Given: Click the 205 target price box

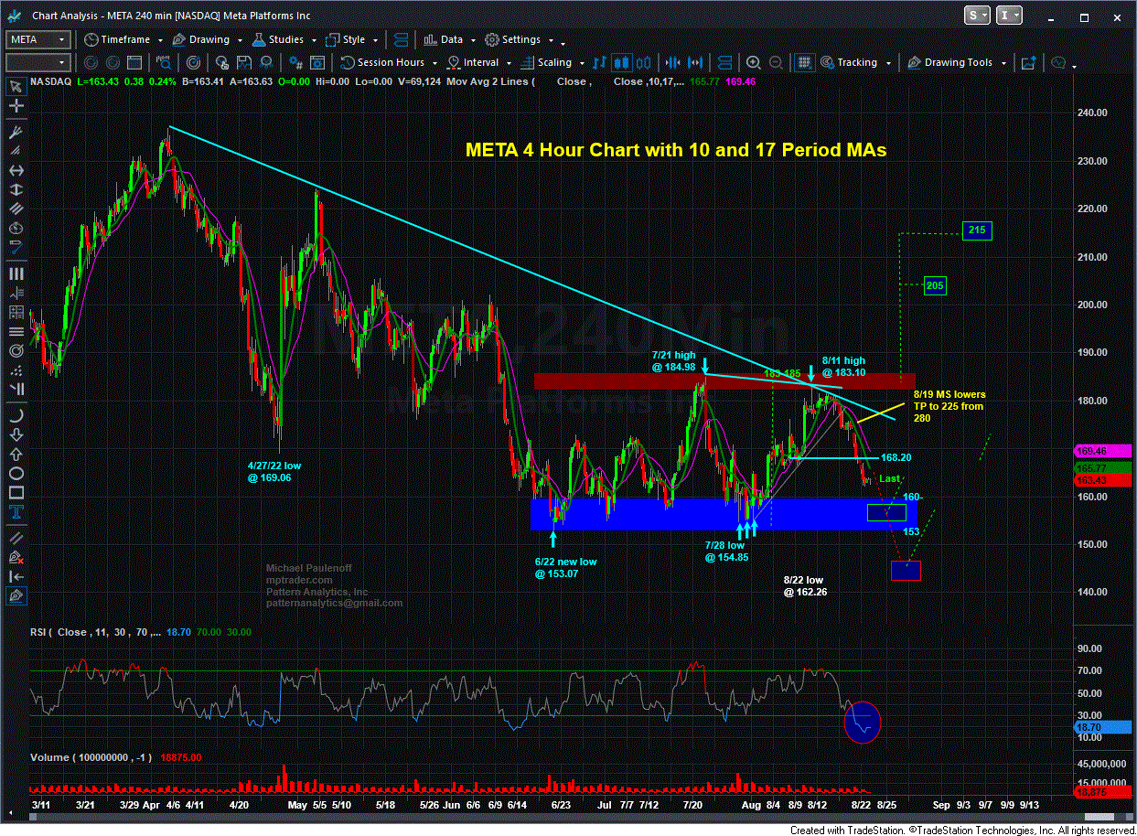Looking at the screenshot, I should (934, 285).
